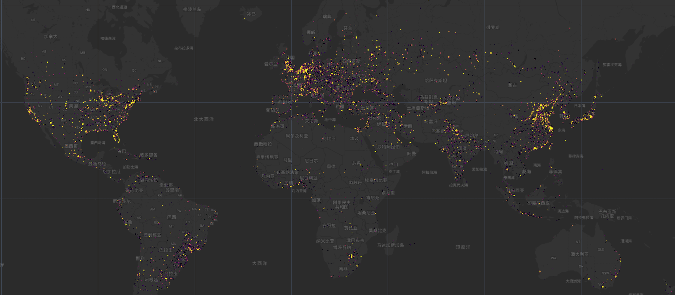Click the 苏里南 label
Viewport: 675px width, 295px height.
(172, 190)
